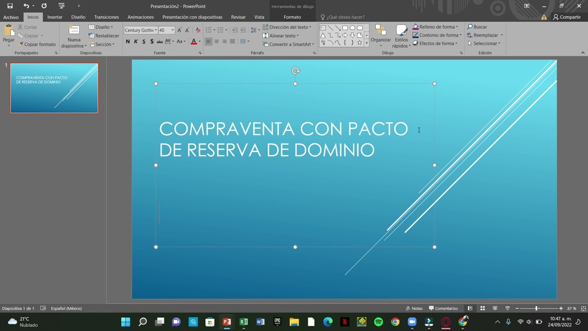Switch to the Transiciones tab
The width and height of the screenshot is (588, 331).
(x=107, y=17)
